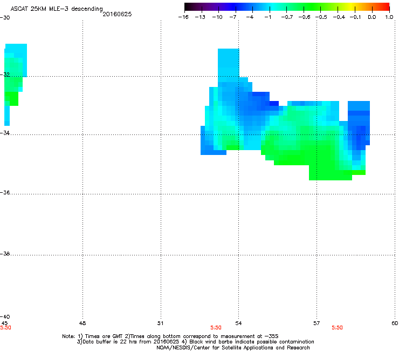Click the title 'ASCAT 25KM MLE-3 descending'
Viewport: 399px width, 351px height.
[57, 9]
